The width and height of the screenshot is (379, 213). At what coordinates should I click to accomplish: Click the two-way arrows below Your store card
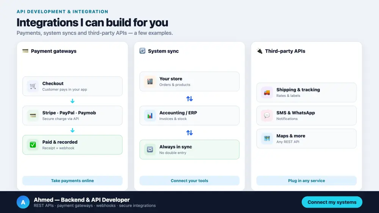pyautogui.click(x=189, y=99)
